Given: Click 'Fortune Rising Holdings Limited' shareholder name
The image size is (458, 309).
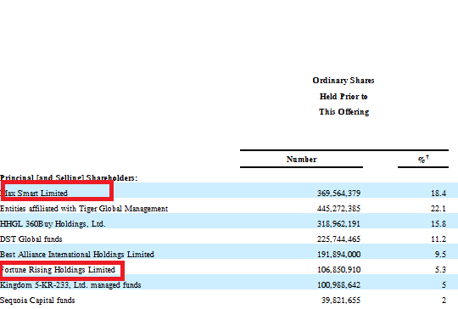Looking at the screenshot, I should pos(58,270).
